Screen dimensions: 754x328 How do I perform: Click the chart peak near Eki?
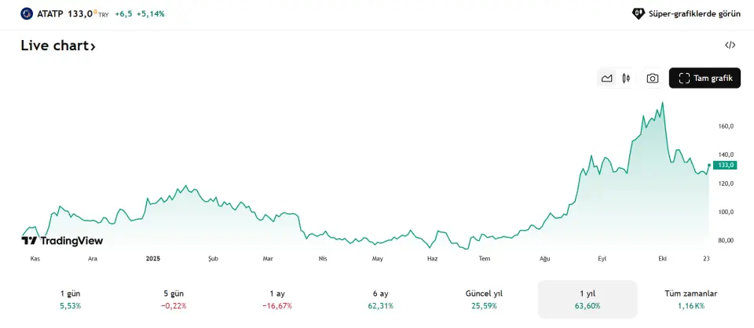pyautogui.click(x=663, y=103)
